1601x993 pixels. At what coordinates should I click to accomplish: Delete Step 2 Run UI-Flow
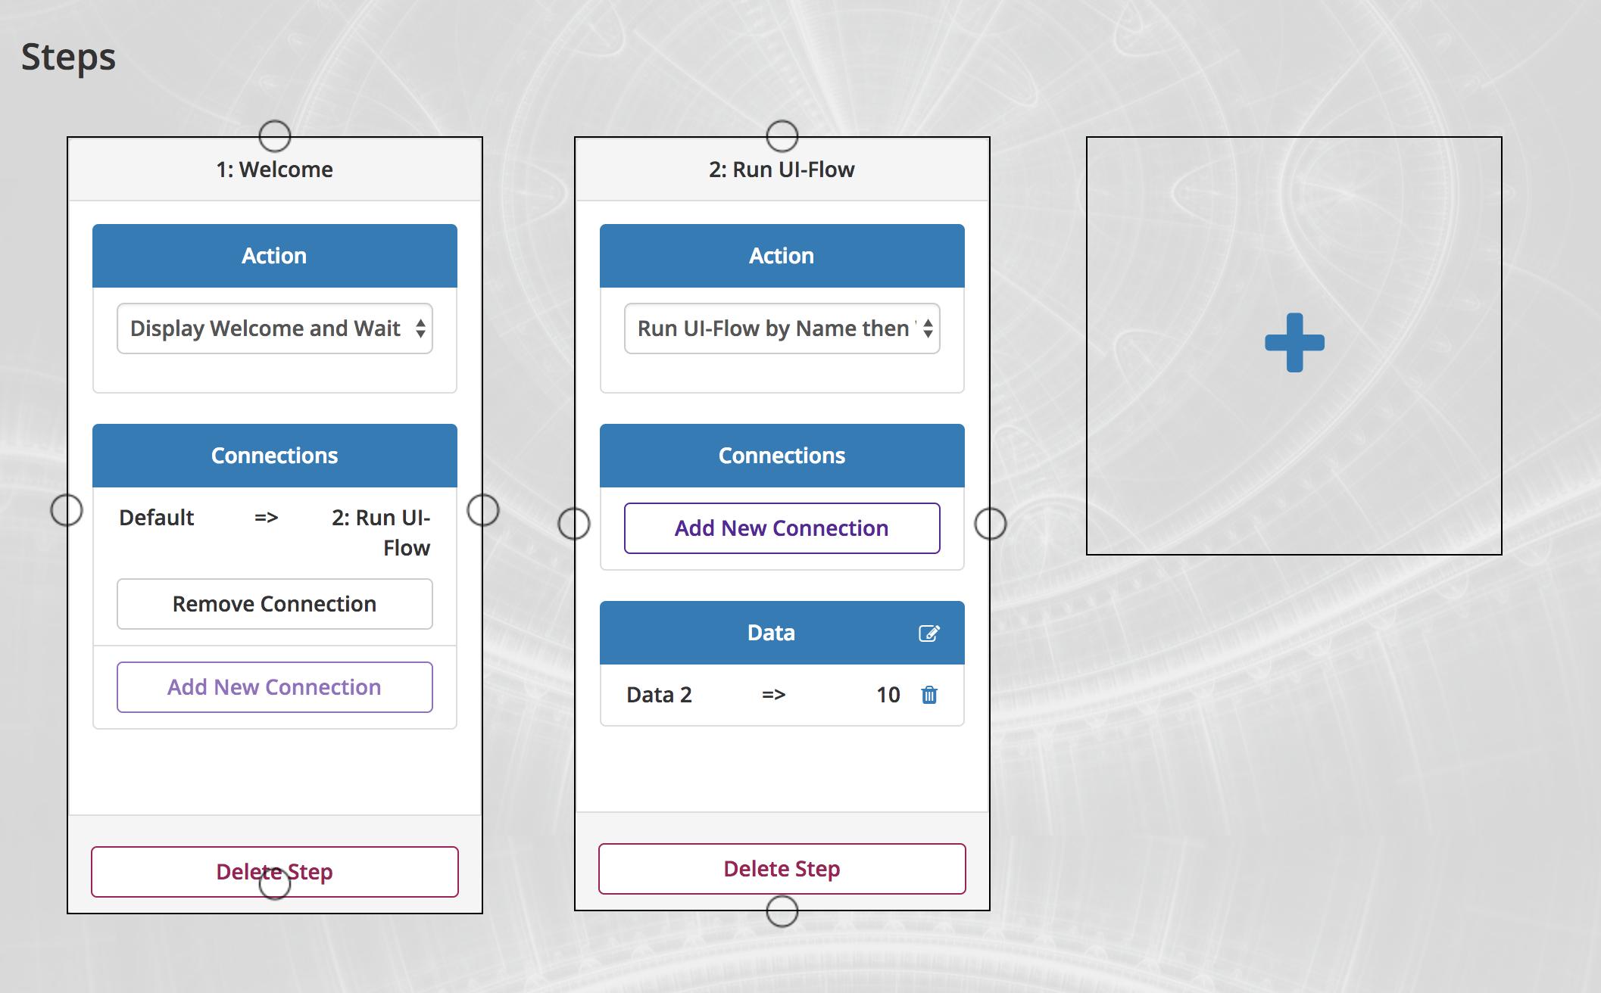click(x=782, y=869)
